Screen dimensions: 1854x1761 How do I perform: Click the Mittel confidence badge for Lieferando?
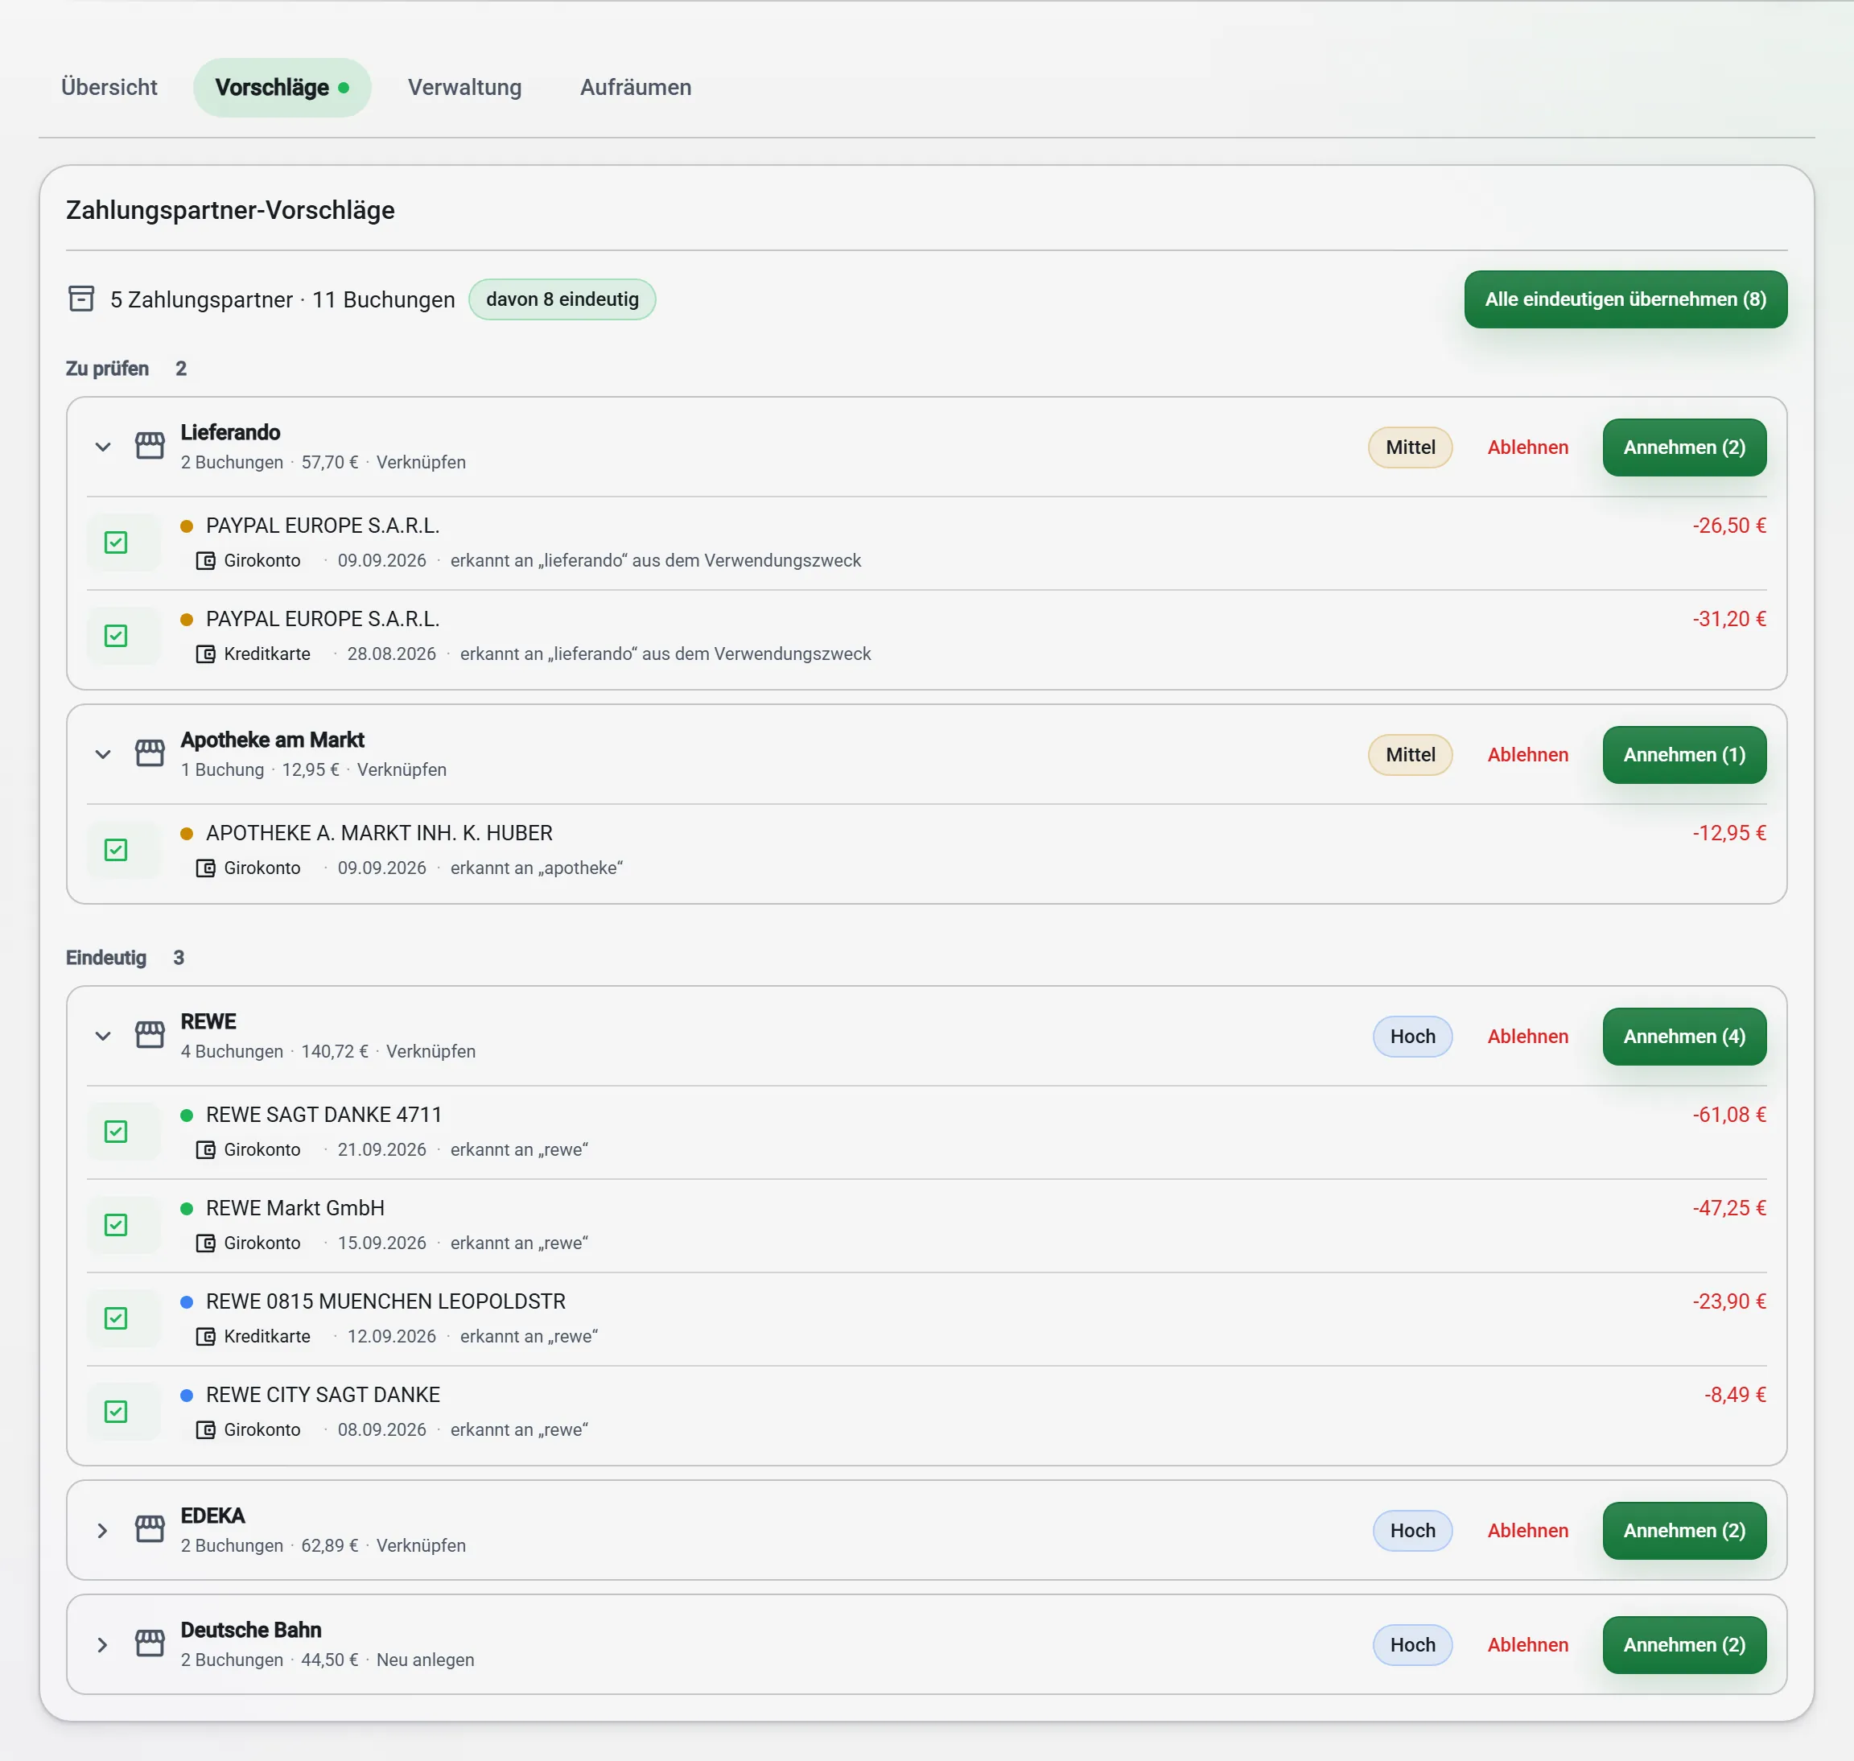coord(1410,447)
